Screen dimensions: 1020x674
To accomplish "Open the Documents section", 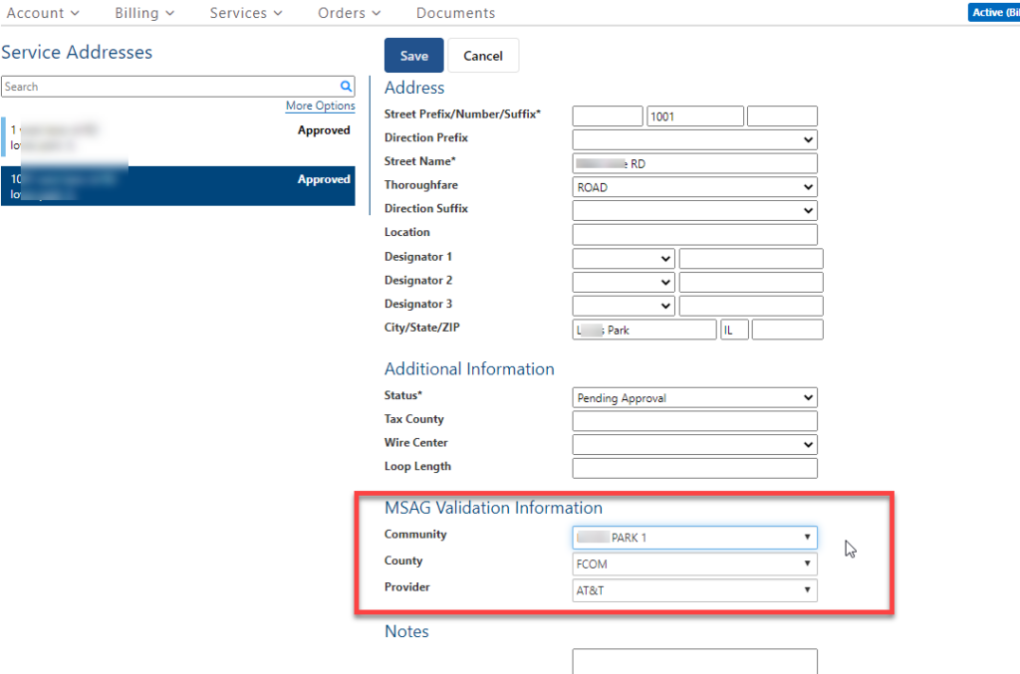I will [x=455, y=13].
